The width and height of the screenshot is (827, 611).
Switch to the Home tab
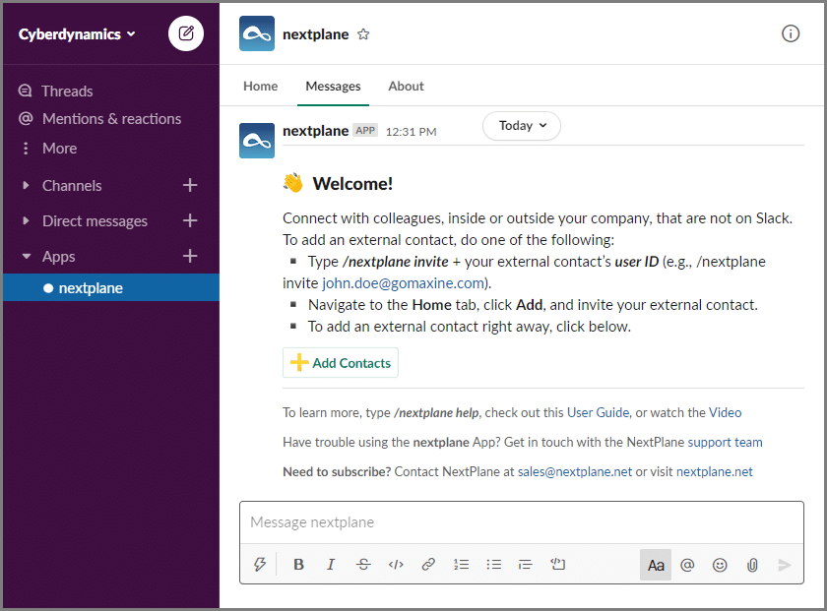[261, 86]
